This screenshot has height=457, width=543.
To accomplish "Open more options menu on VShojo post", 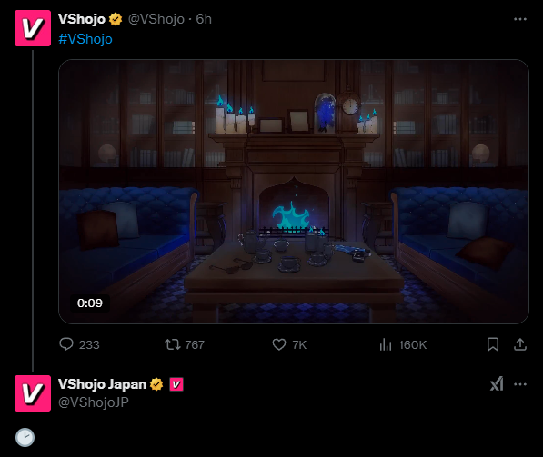I will (519, 19).
